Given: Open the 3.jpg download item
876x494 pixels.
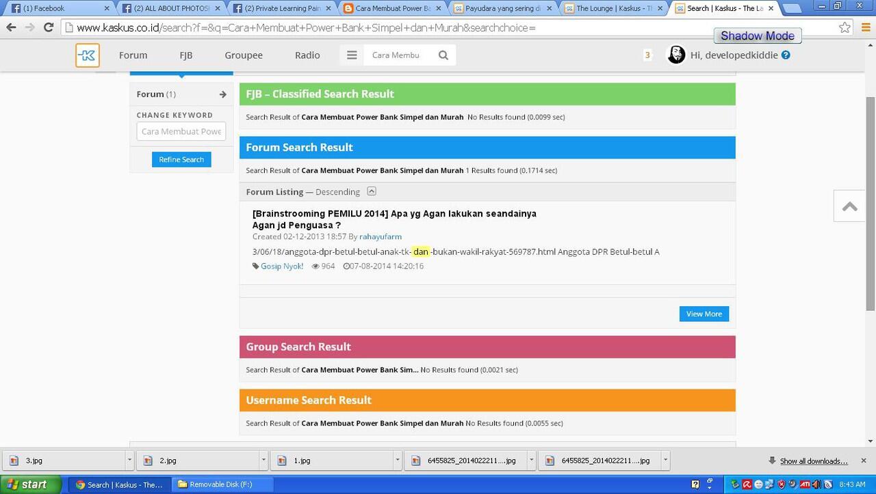Looking at the screenshot, I should (x=63, y=461).
